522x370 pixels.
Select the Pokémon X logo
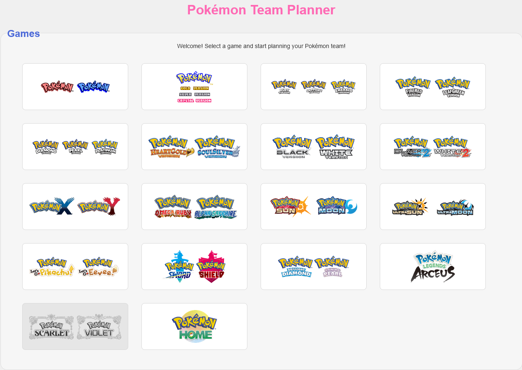(52, 206)
